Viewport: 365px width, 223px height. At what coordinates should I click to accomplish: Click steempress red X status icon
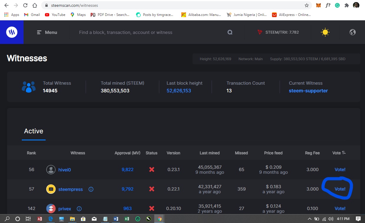pos(152,189)
